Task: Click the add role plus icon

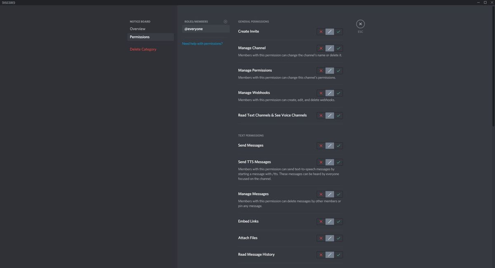Action: [x=225, y=21]
